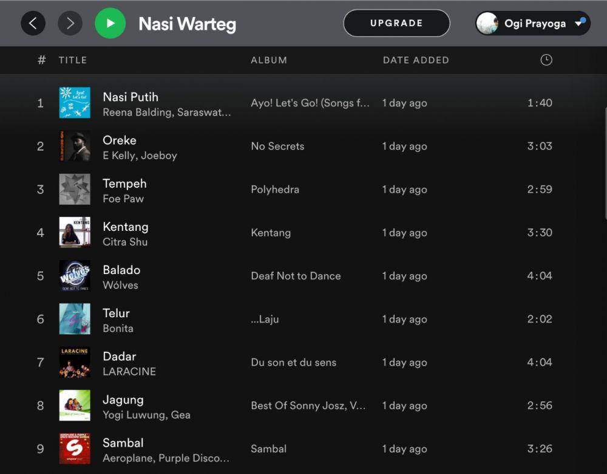Viewport: 607px width, 474px height.
Task: Go back with the left arrow button
Action: [33, 23]
